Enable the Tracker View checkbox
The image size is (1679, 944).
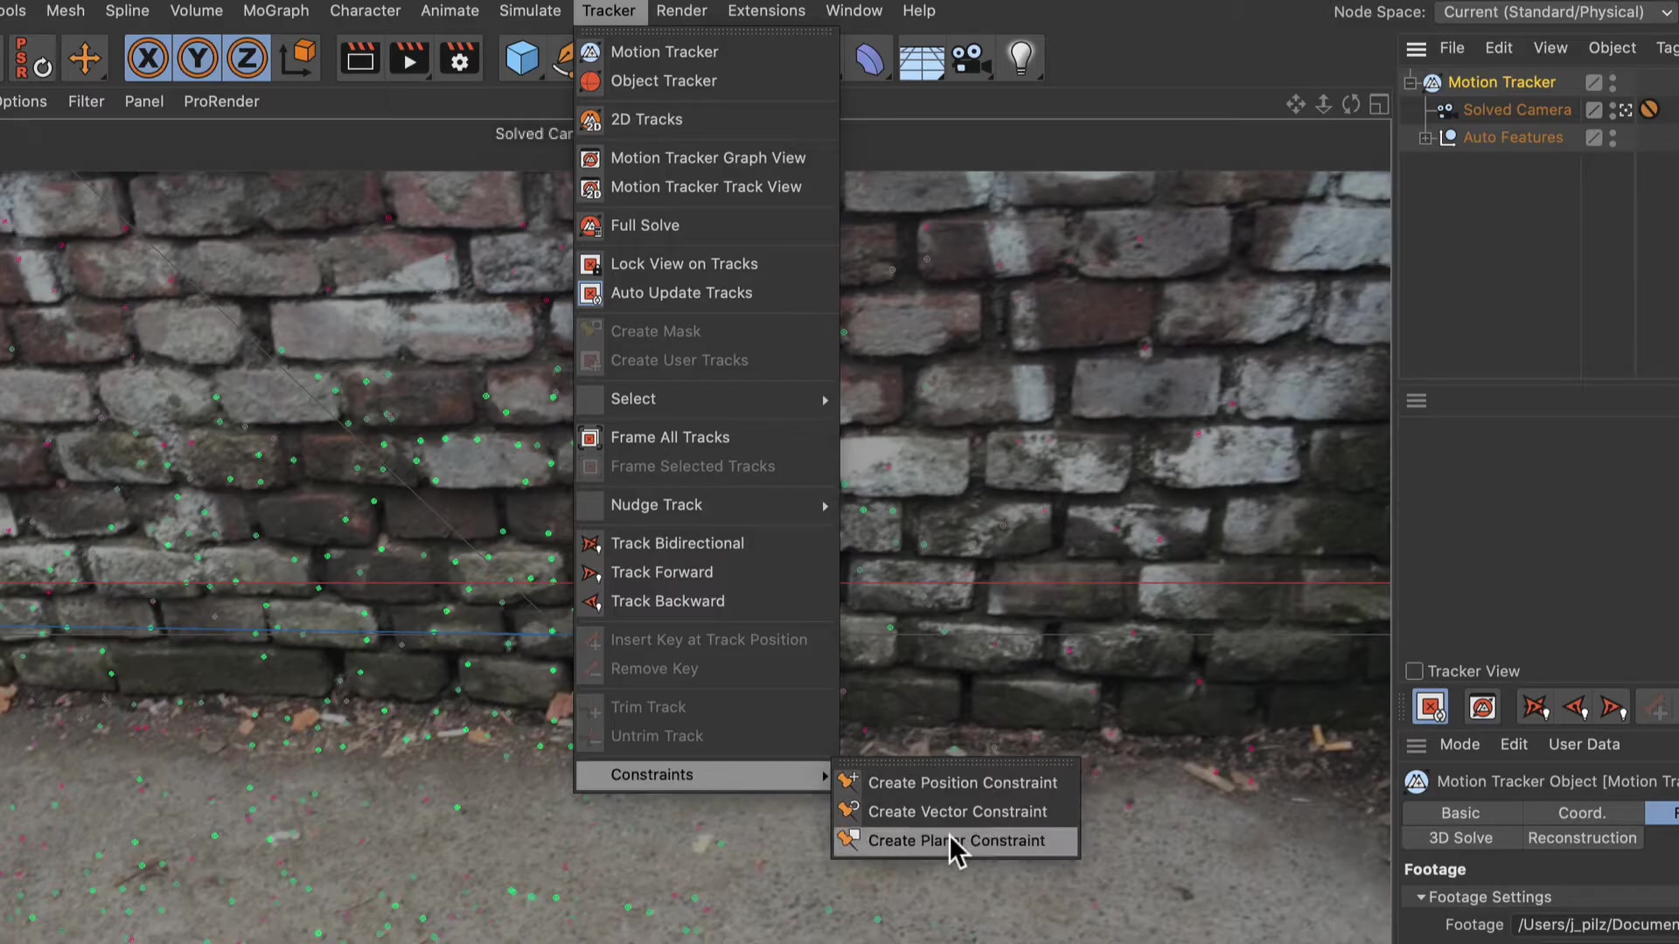(1414, 671)
